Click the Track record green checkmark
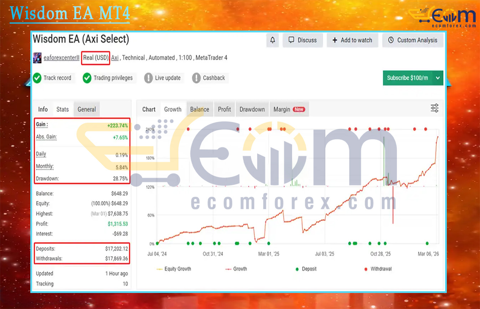 [37, 78]
